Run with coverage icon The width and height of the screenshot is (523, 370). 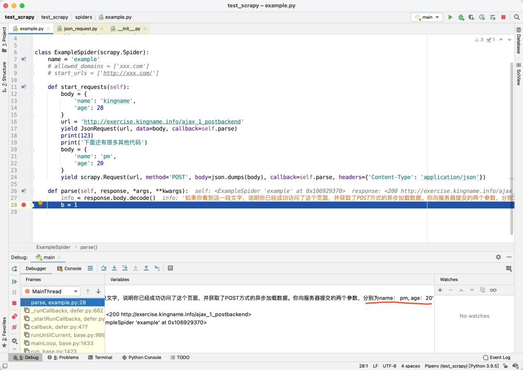click(x=471, y=17)
